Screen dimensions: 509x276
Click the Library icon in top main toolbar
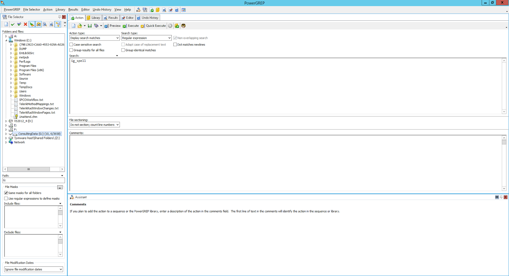(x=157, y=10)
